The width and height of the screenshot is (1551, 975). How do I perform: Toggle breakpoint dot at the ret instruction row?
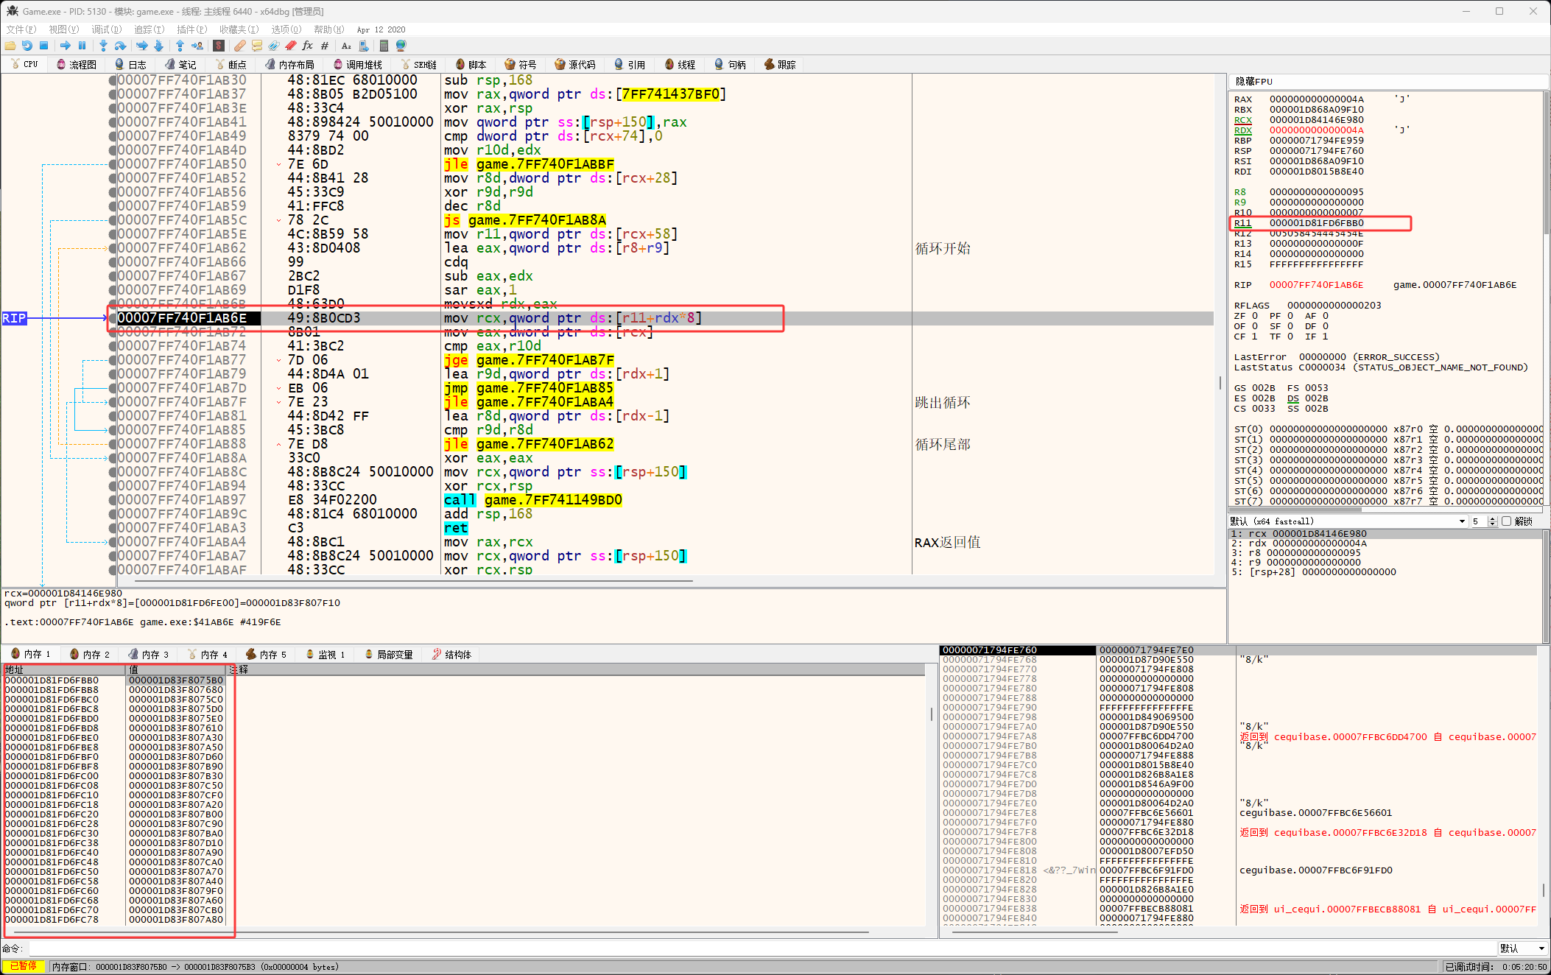pyautogui.click(x=113, y=528)
